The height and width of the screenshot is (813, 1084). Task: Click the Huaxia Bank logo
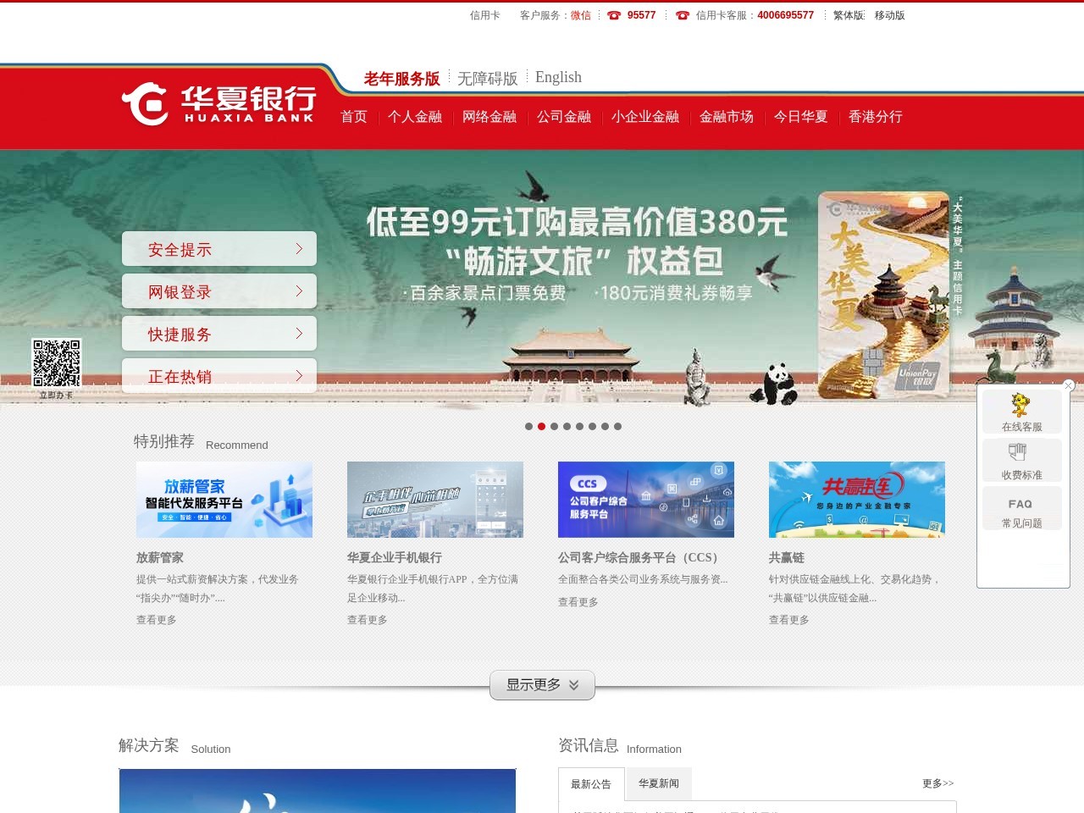(218, 104)
